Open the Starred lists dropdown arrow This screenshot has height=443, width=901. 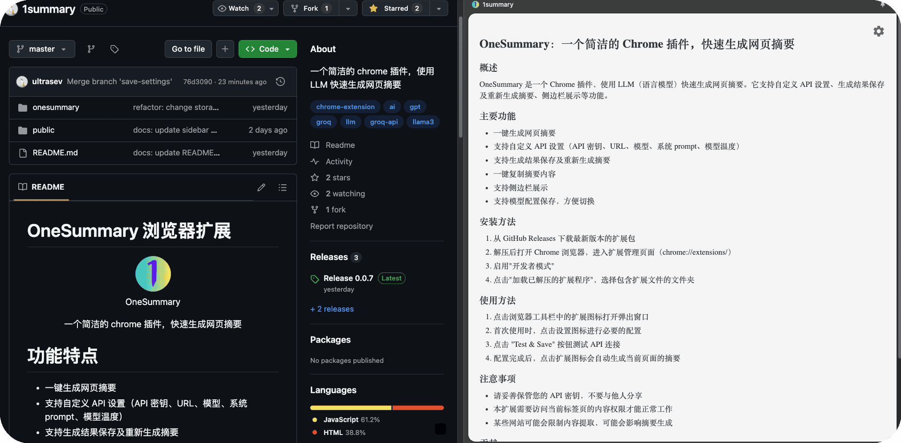coord(439,8)
